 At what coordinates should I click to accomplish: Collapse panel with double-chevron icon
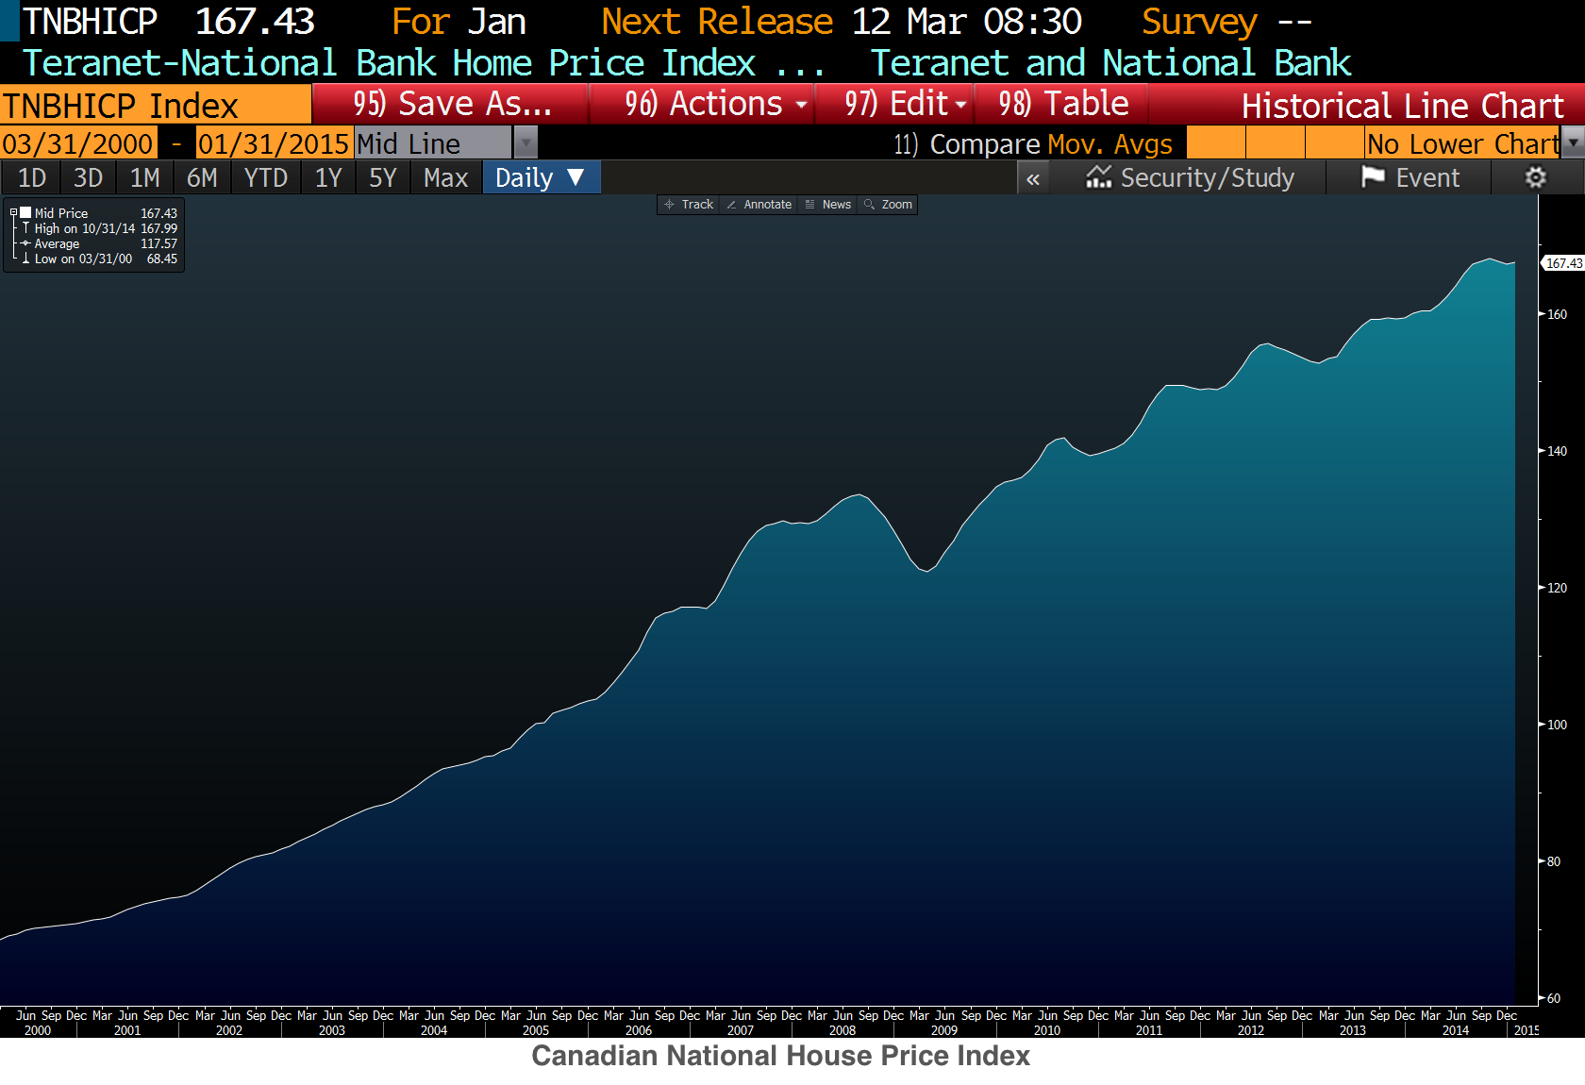[x=1033, y=178]
